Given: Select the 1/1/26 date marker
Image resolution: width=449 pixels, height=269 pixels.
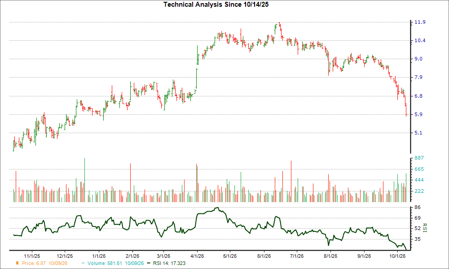Looking at the screenshot, I should (x=99, y=256).
